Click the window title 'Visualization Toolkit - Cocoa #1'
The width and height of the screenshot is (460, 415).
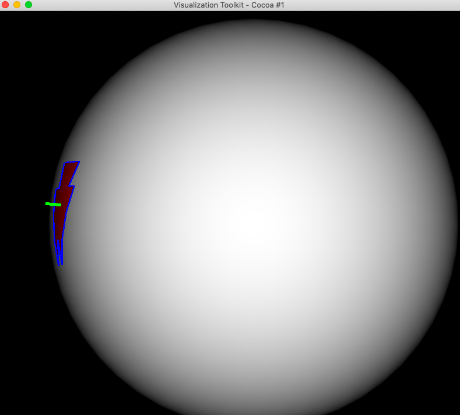229,5
